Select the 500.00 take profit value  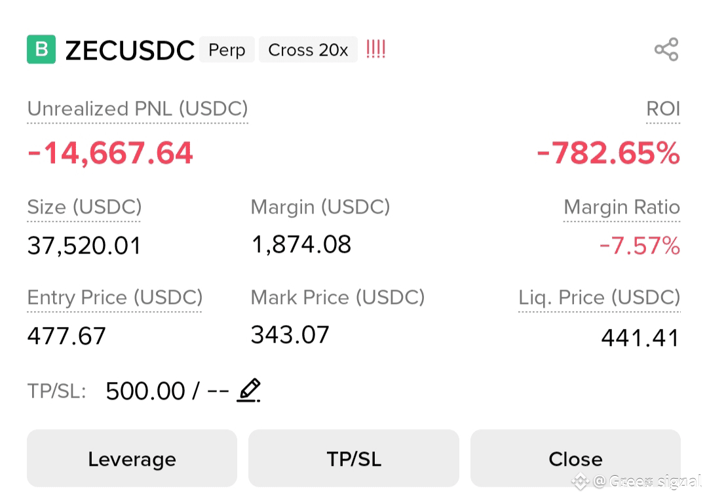tap(145, 391)
